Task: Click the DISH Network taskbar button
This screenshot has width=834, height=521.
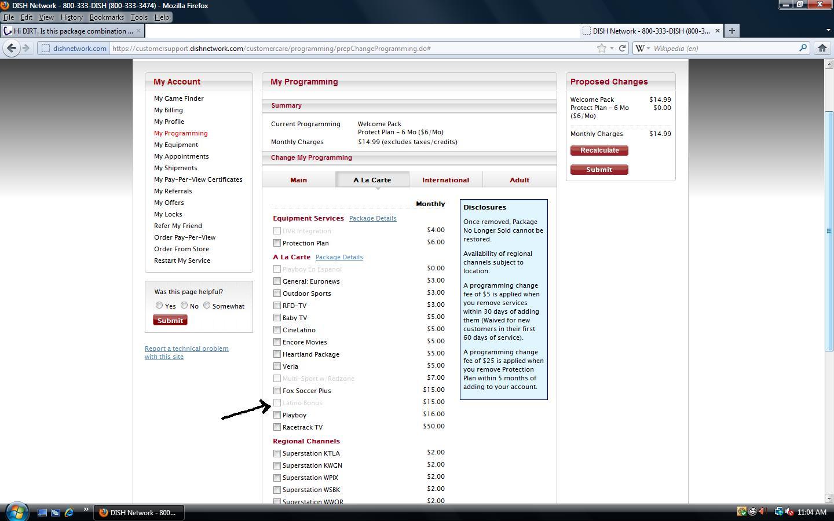Action: 138,512
